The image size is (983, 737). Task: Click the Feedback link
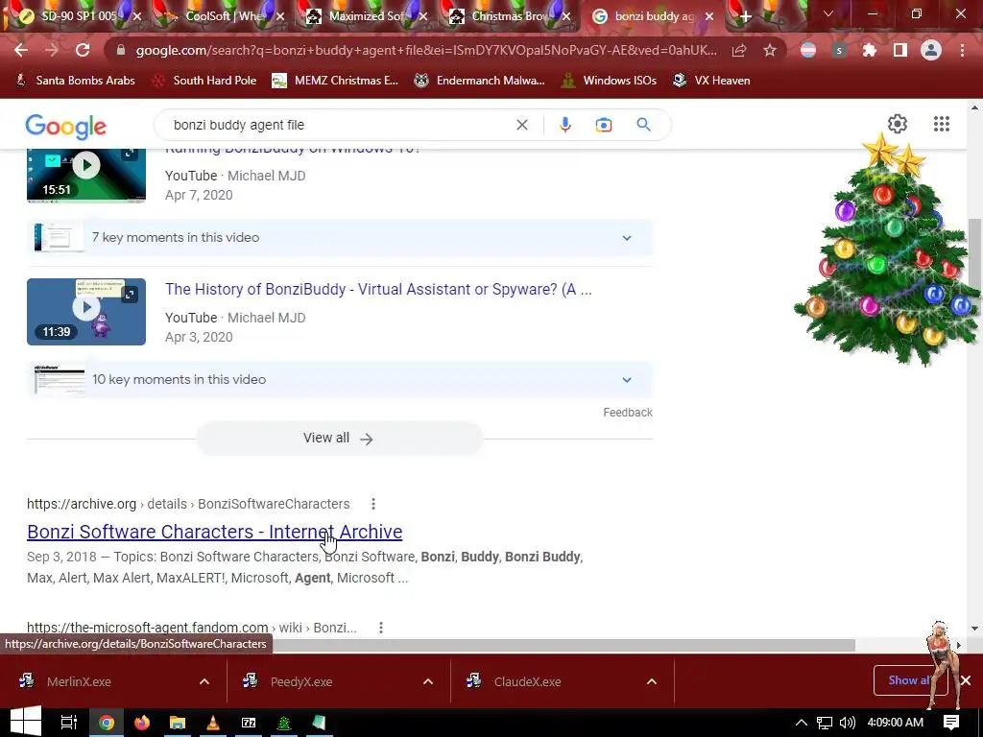(x=628, y=413)
